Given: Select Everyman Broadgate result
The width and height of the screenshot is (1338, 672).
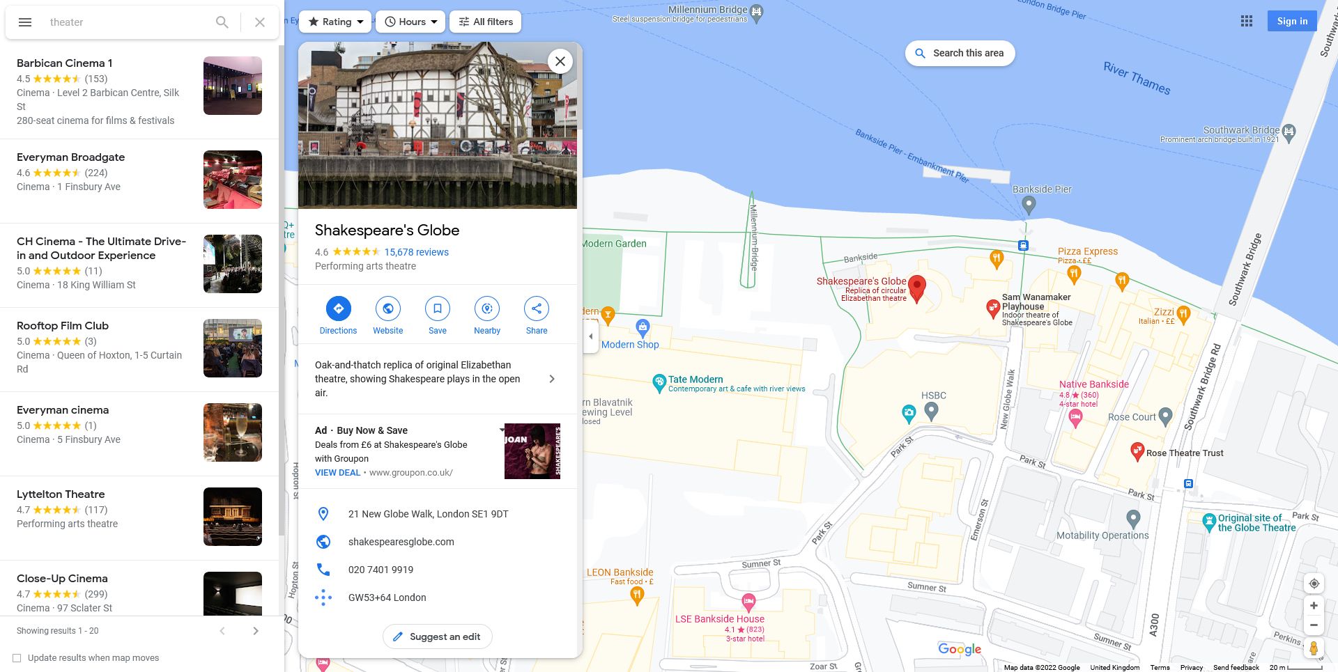Looking at the screenshot, I should pyautogui.click(x=139, y=181).
